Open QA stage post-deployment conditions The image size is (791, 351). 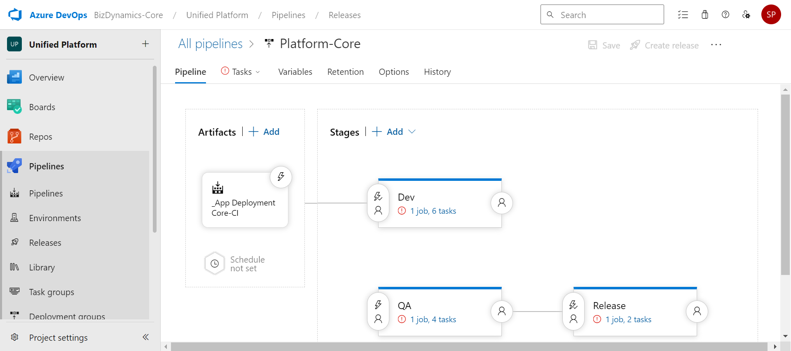coord(502,312)
